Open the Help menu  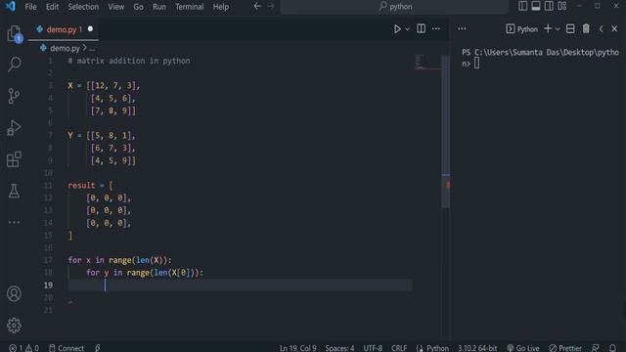pyautogui.click(x=220, y=7)
